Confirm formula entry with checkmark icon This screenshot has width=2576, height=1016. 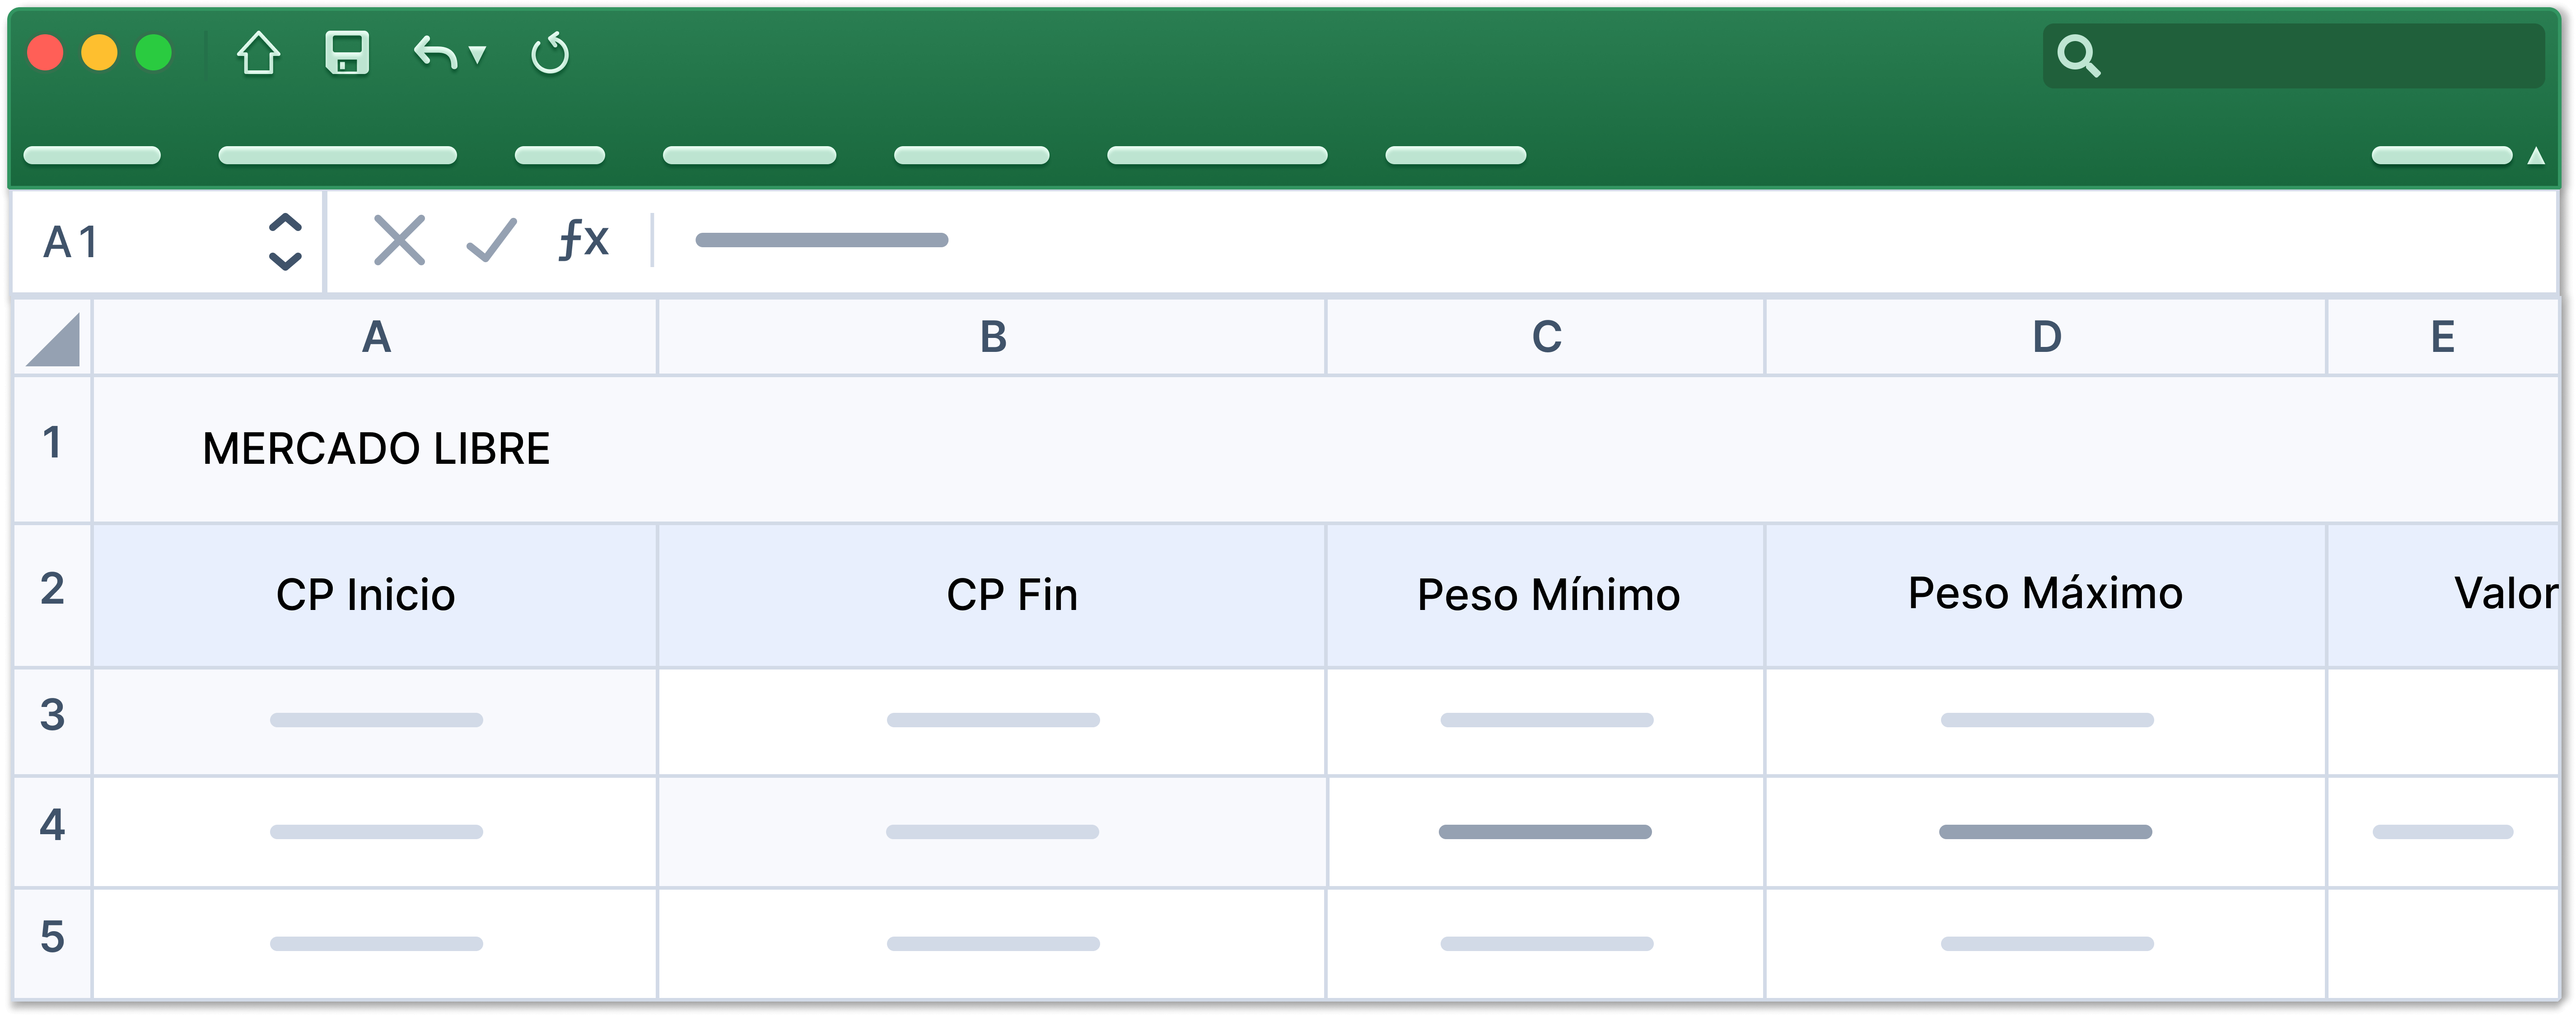[492, 241]
